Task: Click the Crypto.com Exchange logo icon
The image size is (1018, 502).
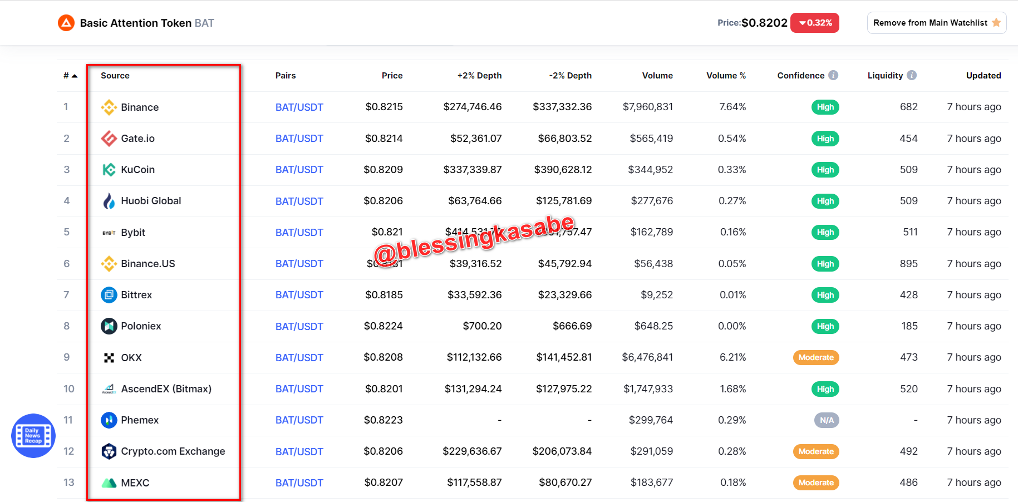Action: click(x=109, y=451)
